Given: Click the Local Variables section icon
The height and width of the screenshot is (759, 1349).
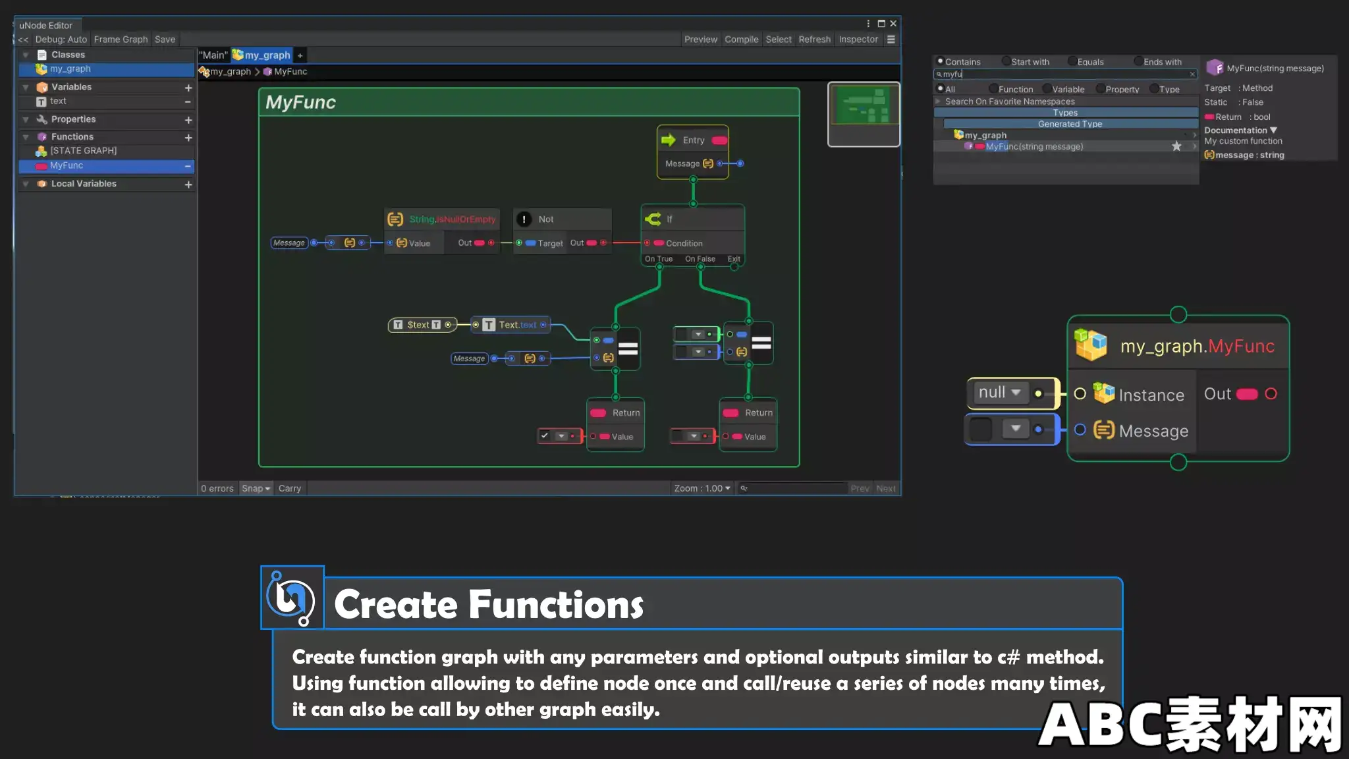Looking at the screenshot, I should (42, 184).
